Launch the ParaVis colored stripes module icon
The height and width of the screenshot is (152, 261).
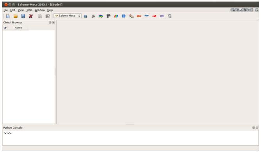coord(116,16)
